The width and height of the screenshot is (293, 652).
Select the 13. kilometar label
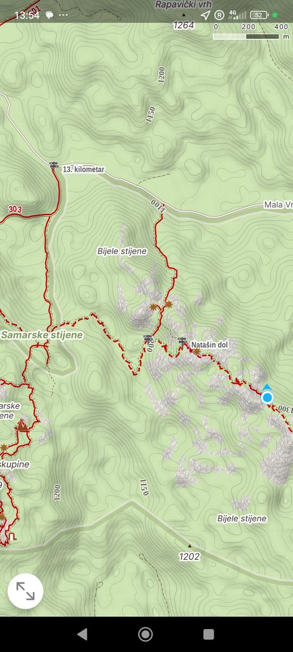tap(83, 169)
